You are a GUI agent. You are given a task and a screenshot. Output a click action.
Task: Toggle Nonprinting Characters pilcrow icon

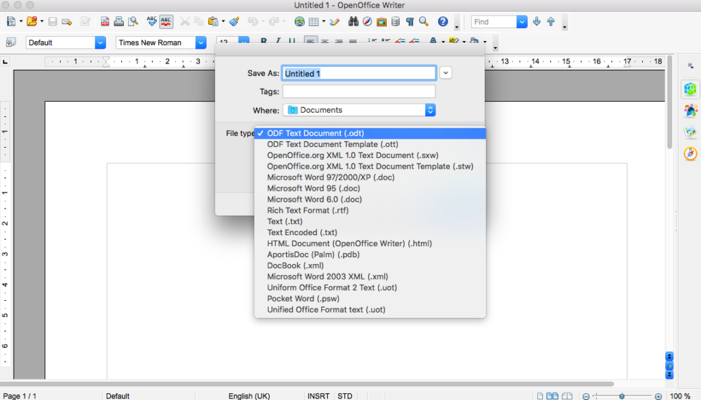click(x=409, y=22)
